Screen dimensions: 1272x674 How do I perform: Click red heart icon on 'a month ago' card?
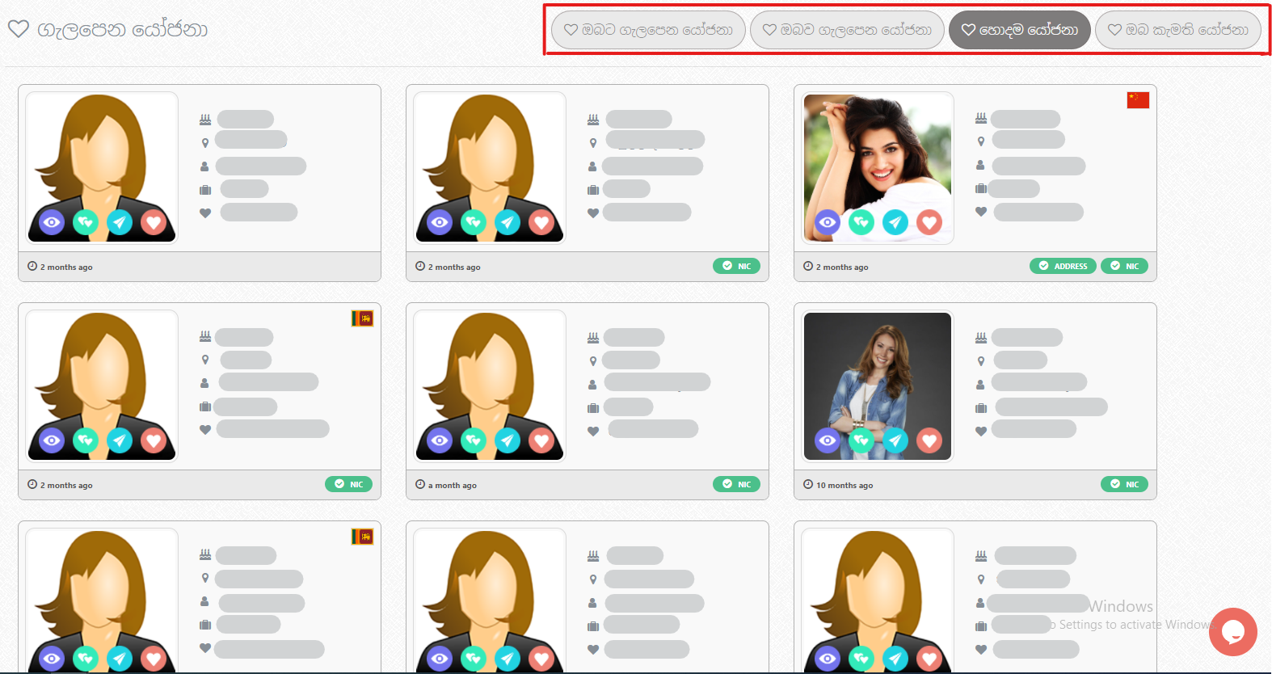pos(541,440)
